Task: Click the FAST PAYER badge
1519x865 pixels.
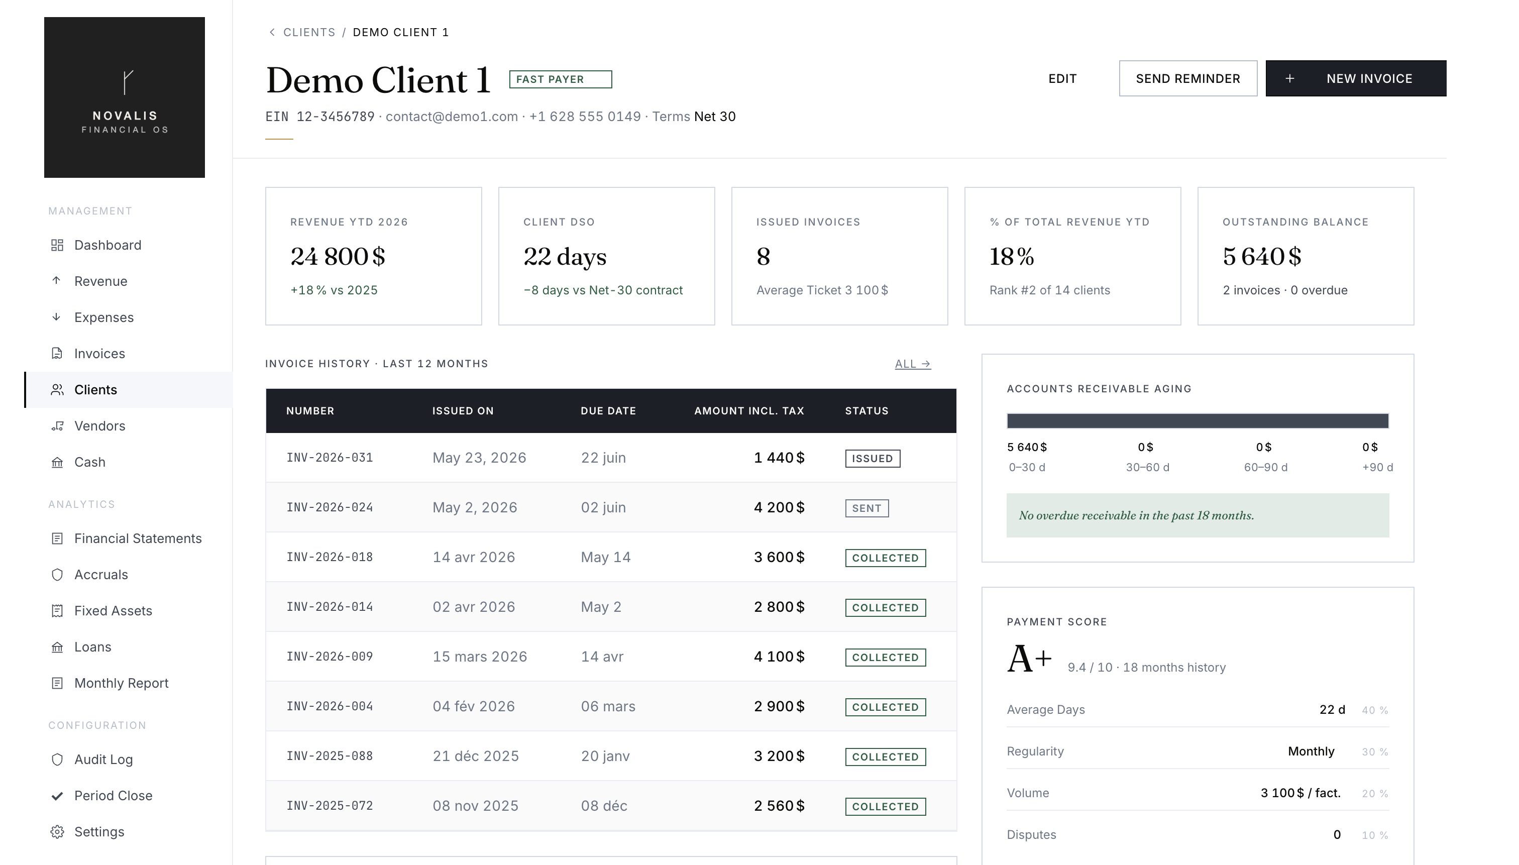Action: tap(560, 79)
